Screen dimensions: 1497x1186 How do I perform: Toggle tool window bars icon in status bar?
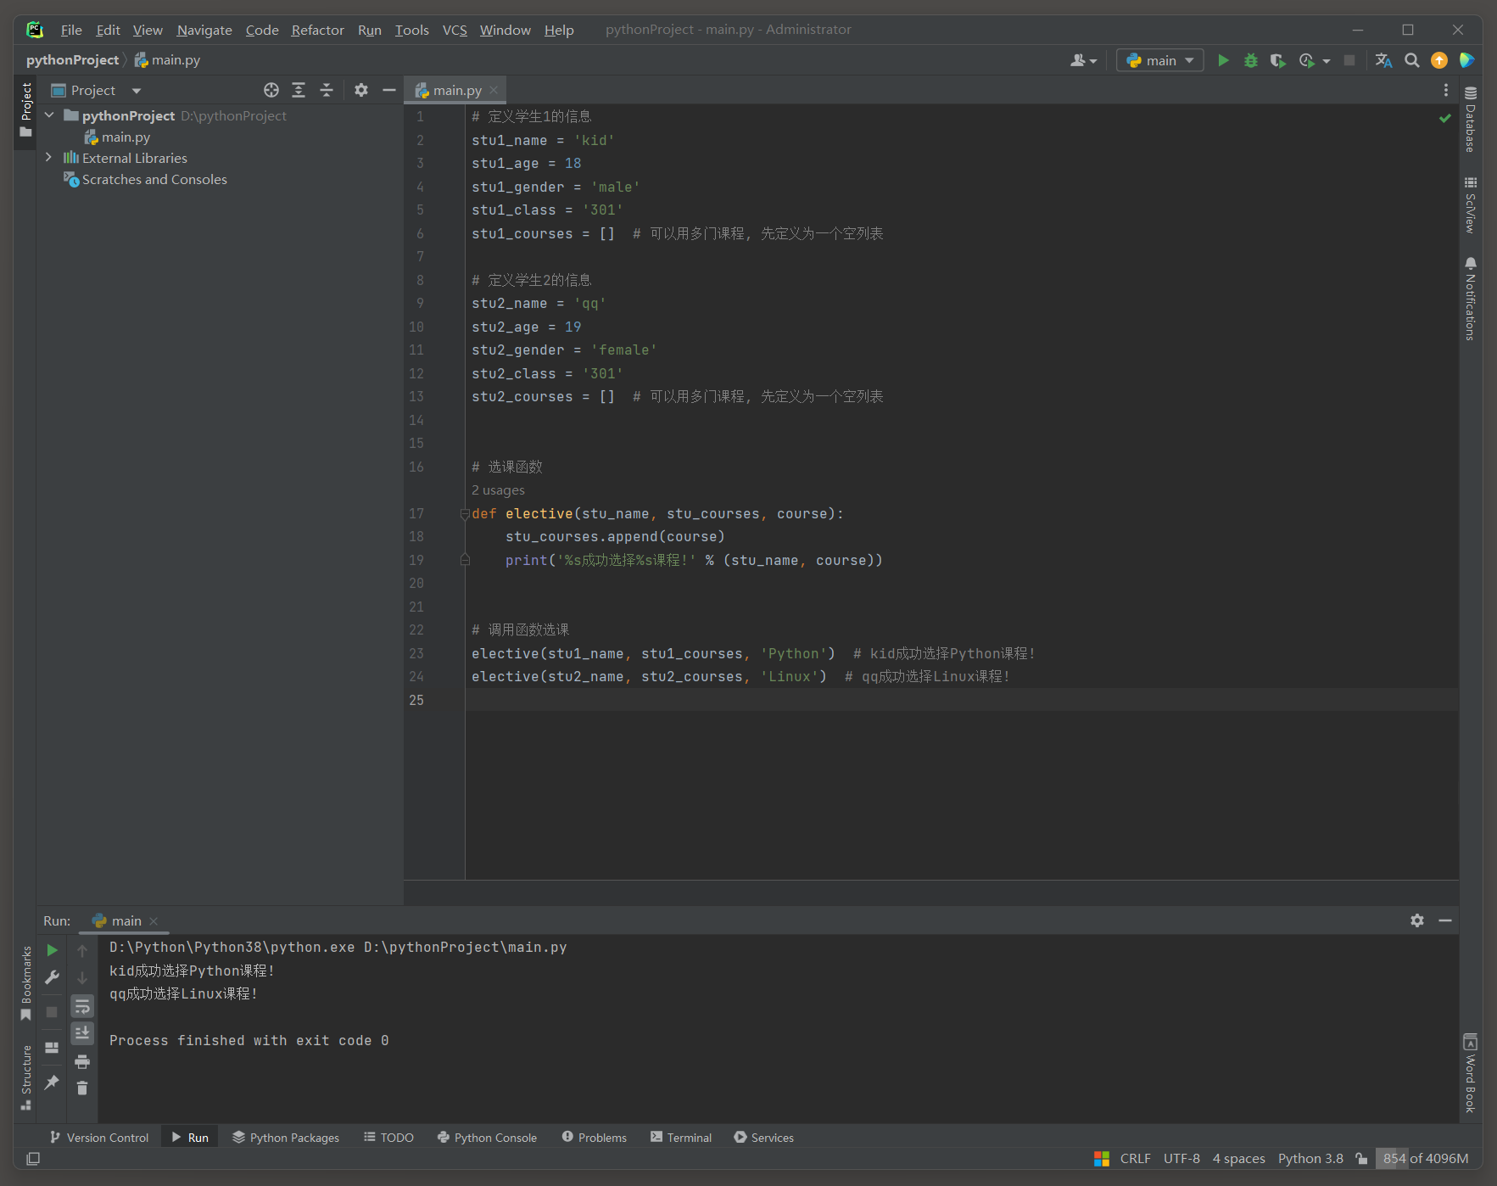pyautogui.click(x=33, y=1158)
